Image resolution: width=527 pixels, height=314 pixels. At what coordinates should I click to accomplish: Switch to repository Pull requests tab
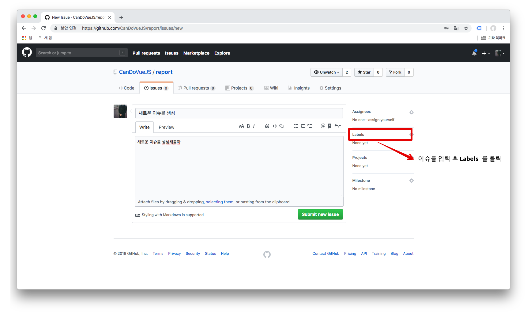click(197, 88)
